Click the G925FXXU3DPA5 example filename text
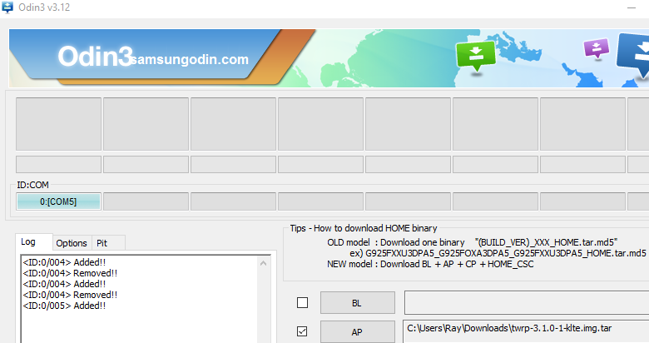 pyautogui.click(x=505, y=253)
